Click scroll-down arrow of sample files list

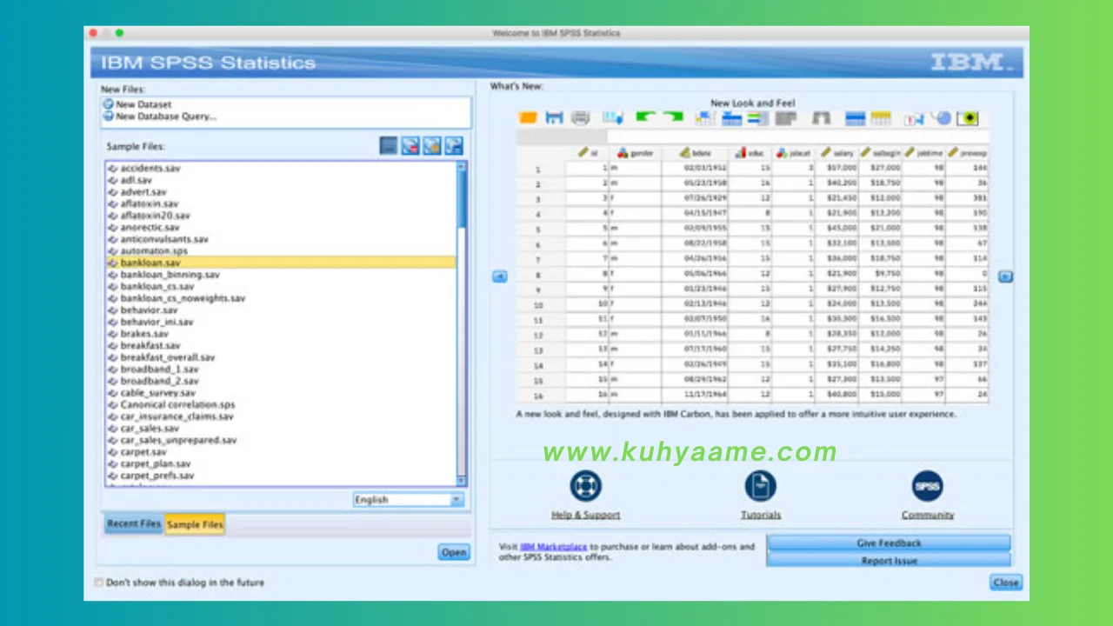click(x=462, y=481)
